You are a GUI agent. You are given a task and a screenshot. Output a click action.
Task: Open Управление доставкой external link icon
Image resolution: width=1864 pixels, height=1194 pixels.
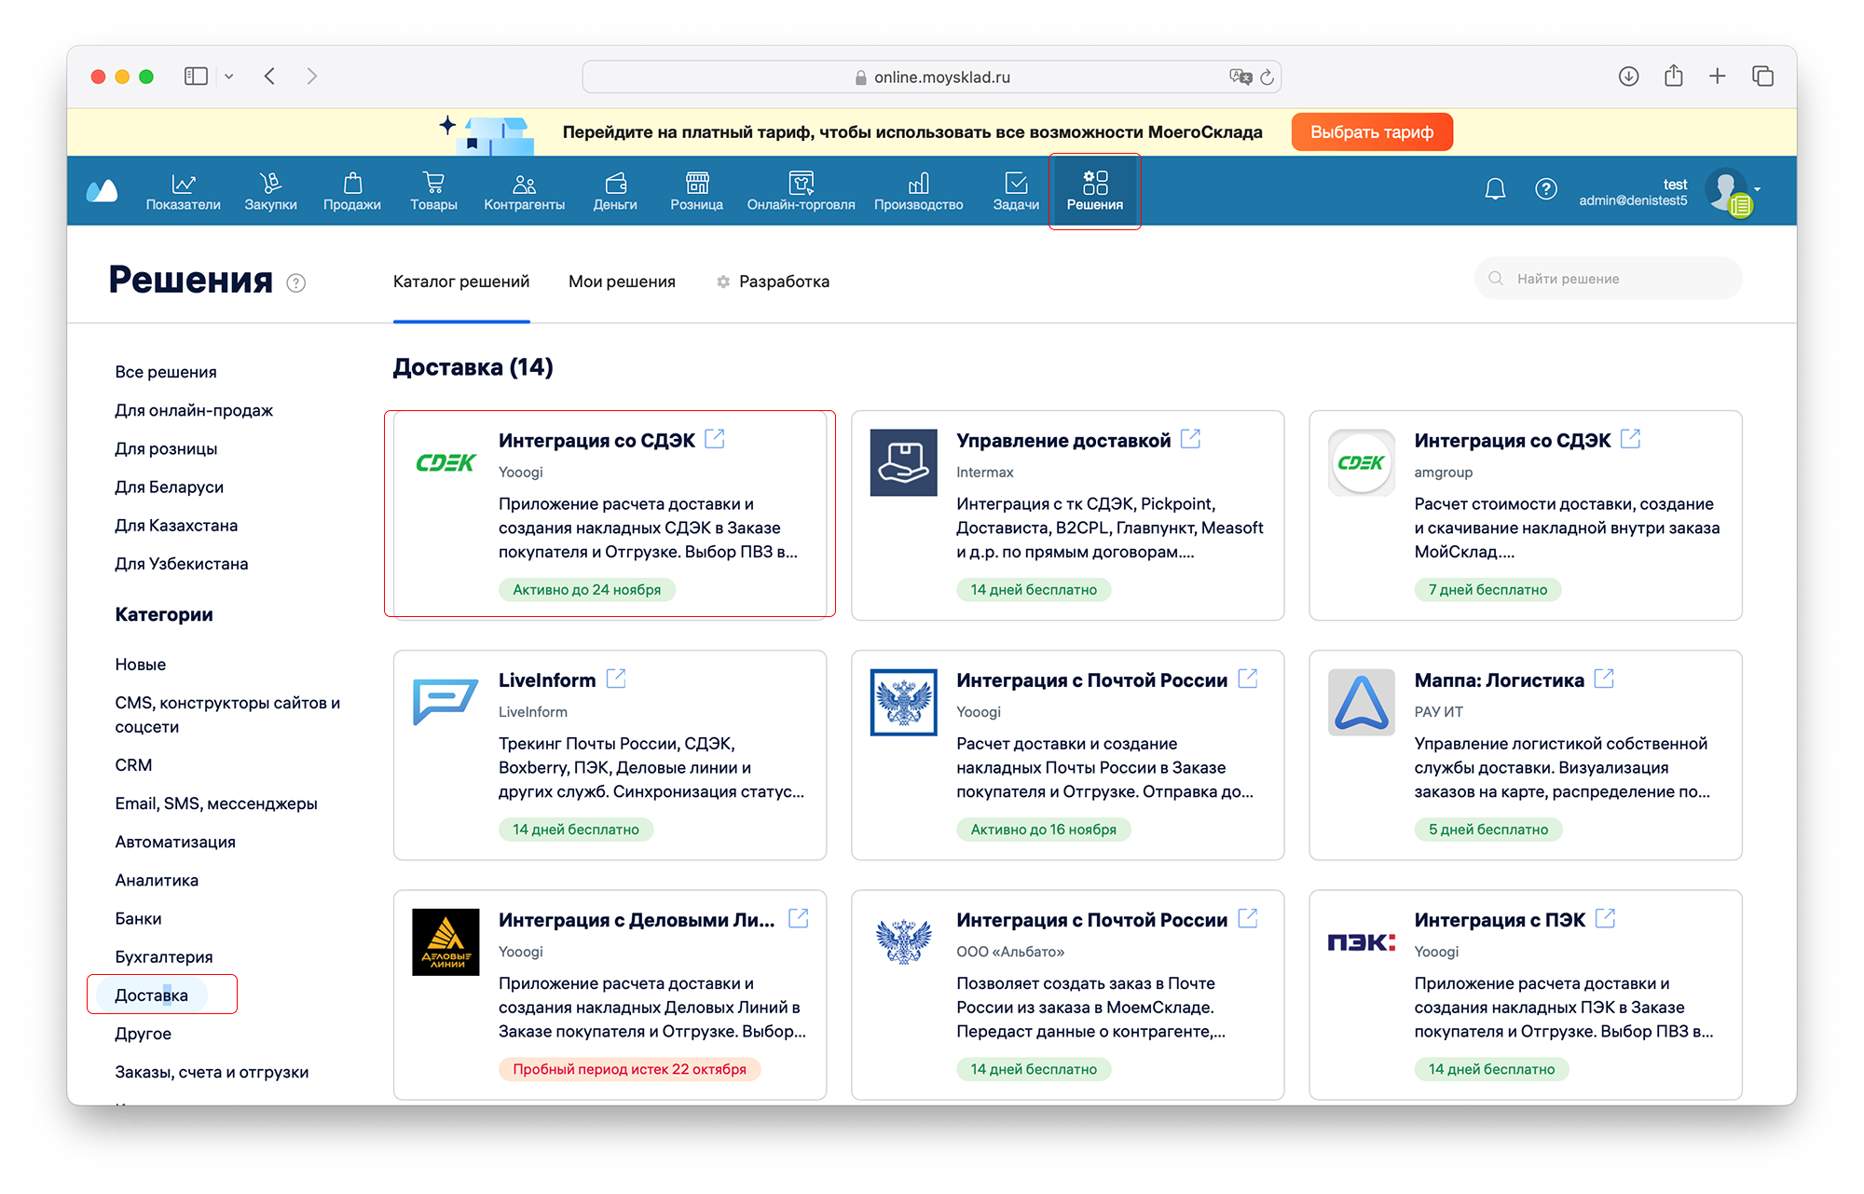point(1190,439)
